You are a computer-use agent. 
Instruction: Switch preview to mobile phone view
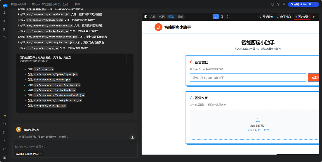227,17
